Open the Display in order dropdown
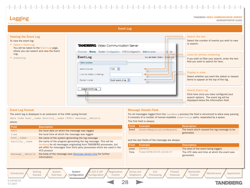 coord(120,80)
